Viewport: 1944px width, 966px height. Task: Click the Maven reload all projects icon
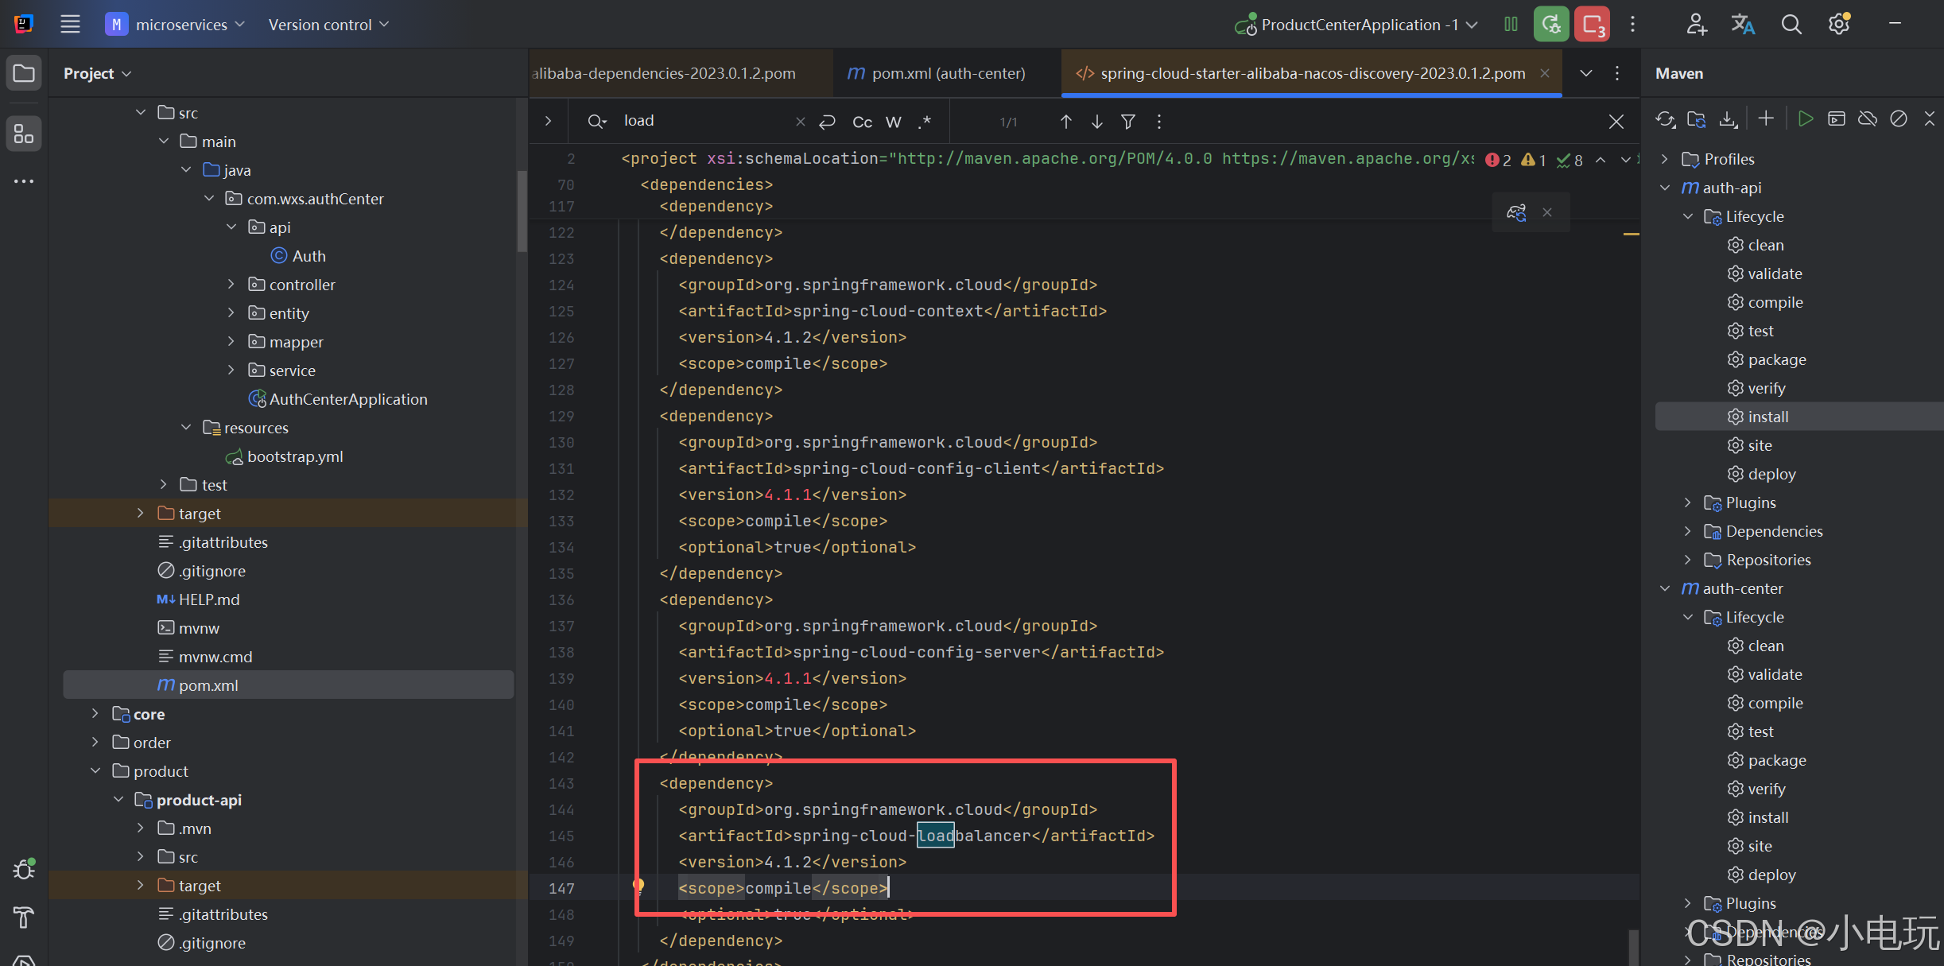(x=1665, y=119)
